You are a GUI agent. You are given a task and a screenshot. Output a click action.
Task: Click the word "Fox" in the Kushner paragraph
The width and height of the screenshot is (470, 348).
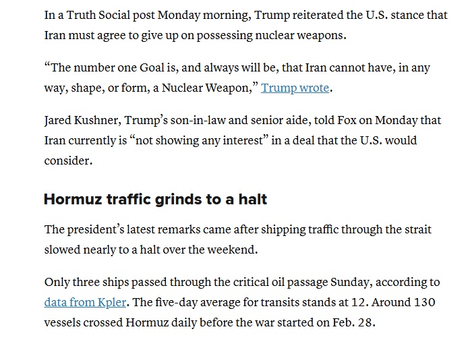point(347,120)
